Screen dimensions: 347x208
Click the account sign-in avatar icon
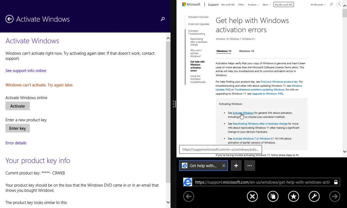[x=339, y=5]
